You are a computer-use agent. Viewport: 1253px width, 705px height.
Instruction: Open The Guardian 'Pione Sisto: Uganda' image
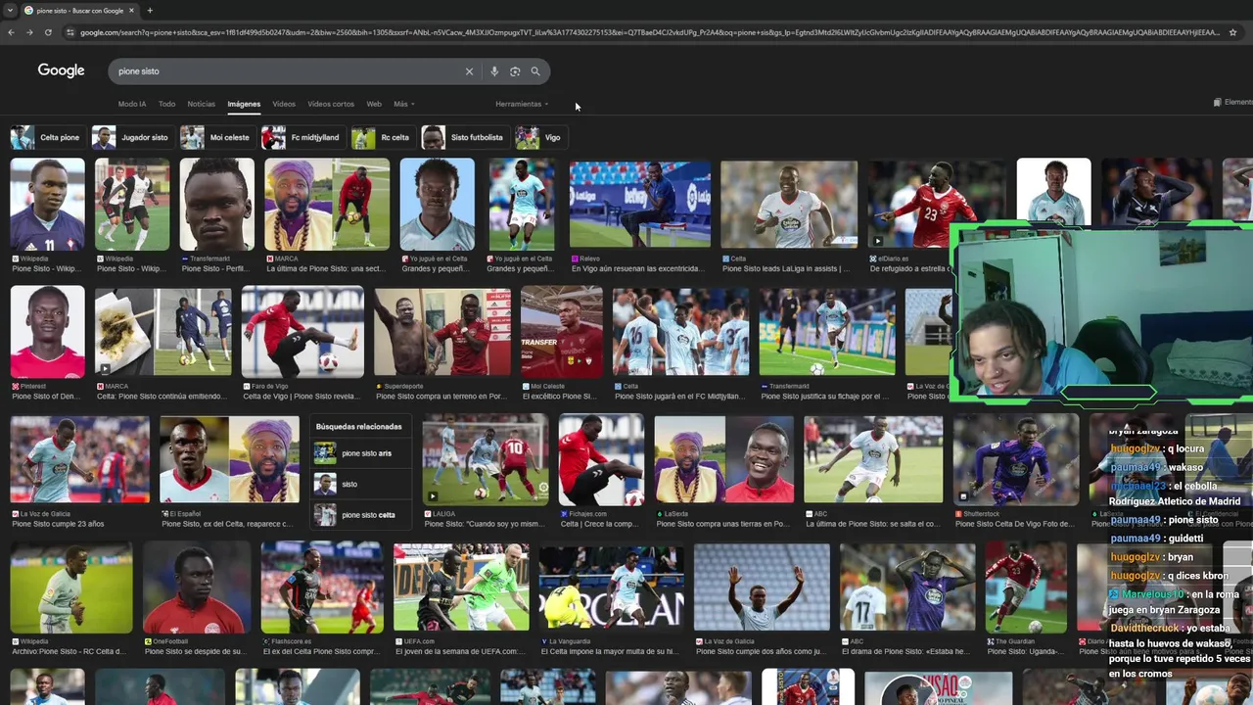pyautogui.click(x=1026, y=587)
